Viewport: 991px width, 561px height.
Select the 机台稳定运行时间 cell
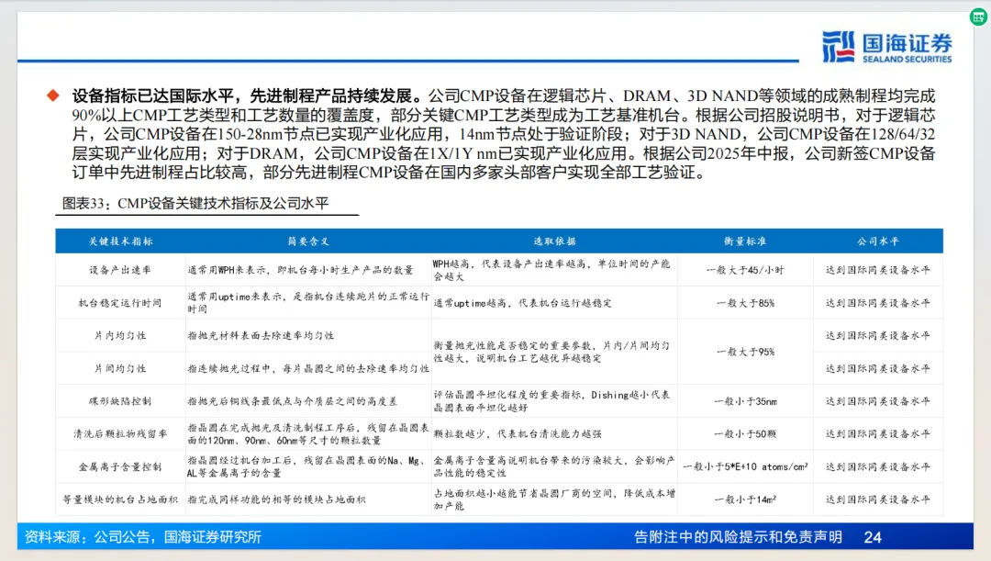(x=120, y=303)
